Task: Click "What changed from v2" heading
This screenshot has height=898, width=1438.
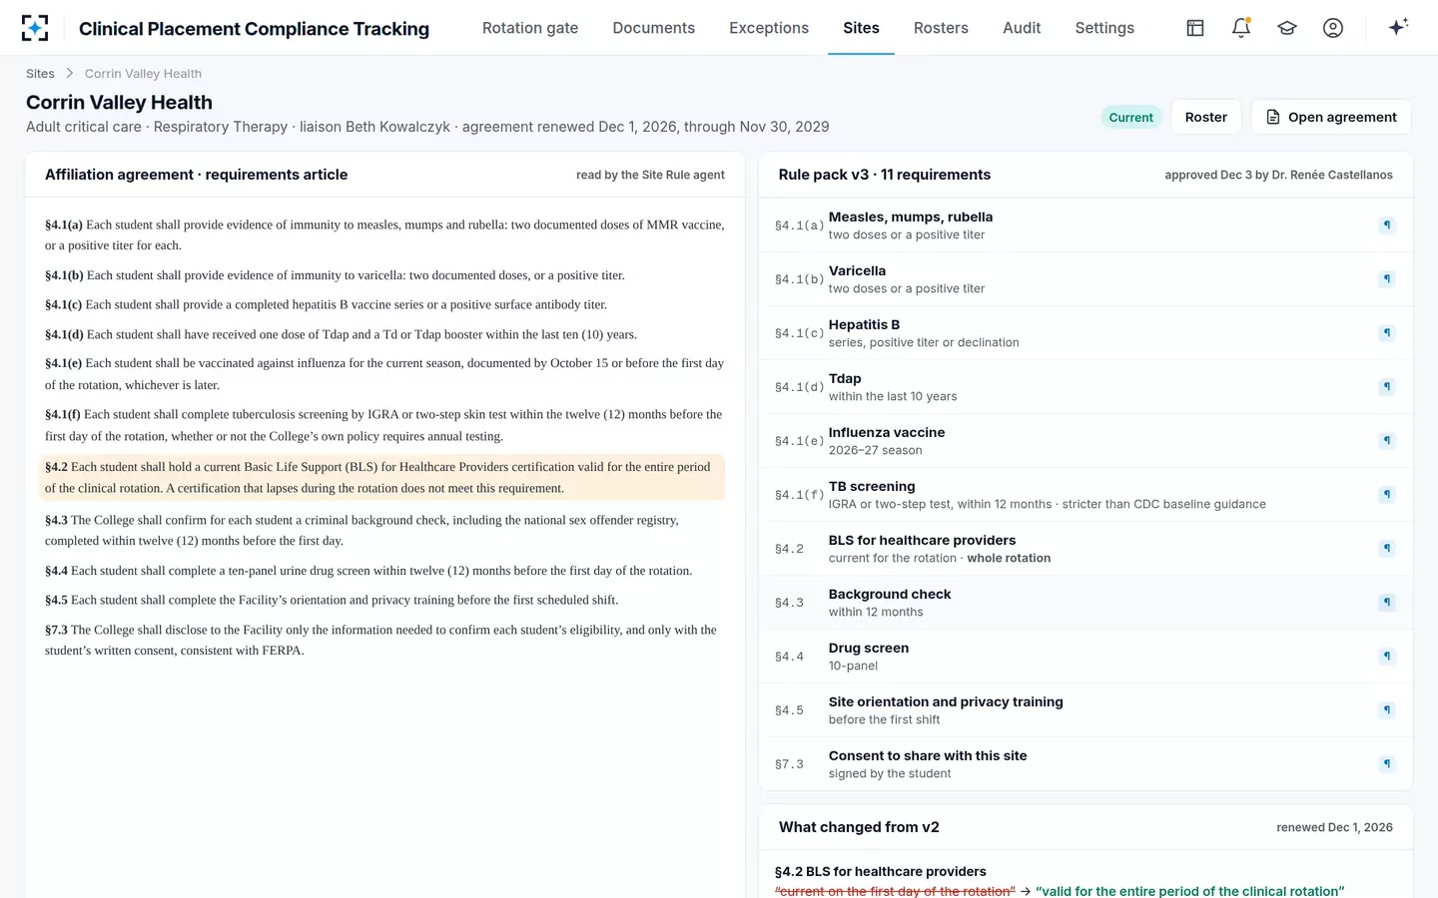Action: (x=859, y=827)
